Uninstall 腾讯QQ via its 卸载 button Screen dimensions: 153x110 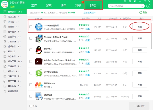140,50
